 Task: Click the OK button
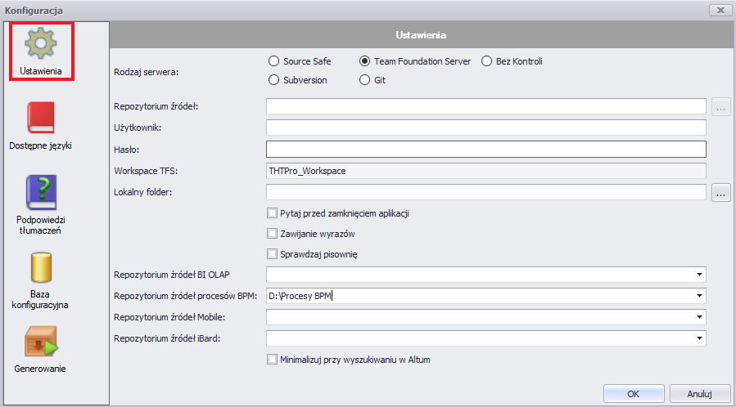pos(634,394)
